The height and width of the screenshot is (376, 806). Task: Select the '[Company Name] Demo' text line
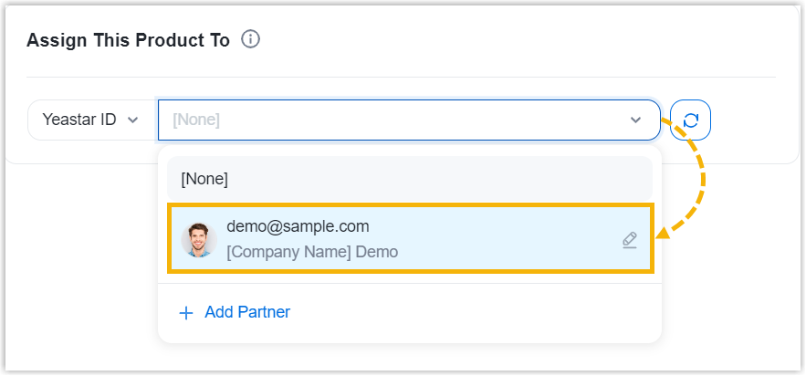312,252
